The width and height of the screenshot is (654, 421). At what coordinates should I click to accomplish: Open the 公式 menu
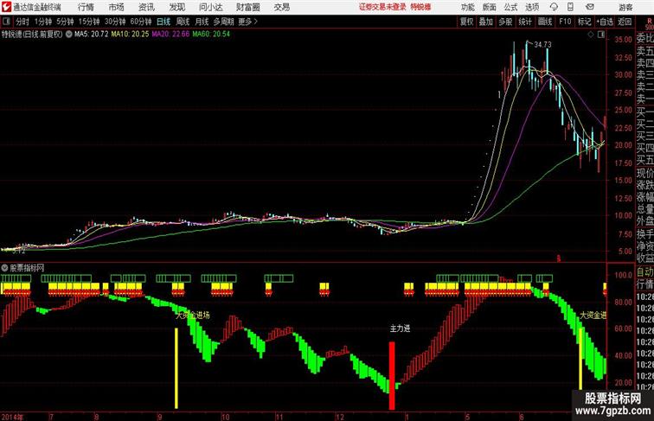(510, 7)
